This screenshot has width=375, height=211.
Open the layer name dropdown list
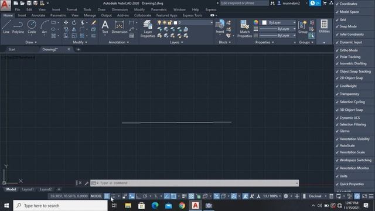point(211,22)
